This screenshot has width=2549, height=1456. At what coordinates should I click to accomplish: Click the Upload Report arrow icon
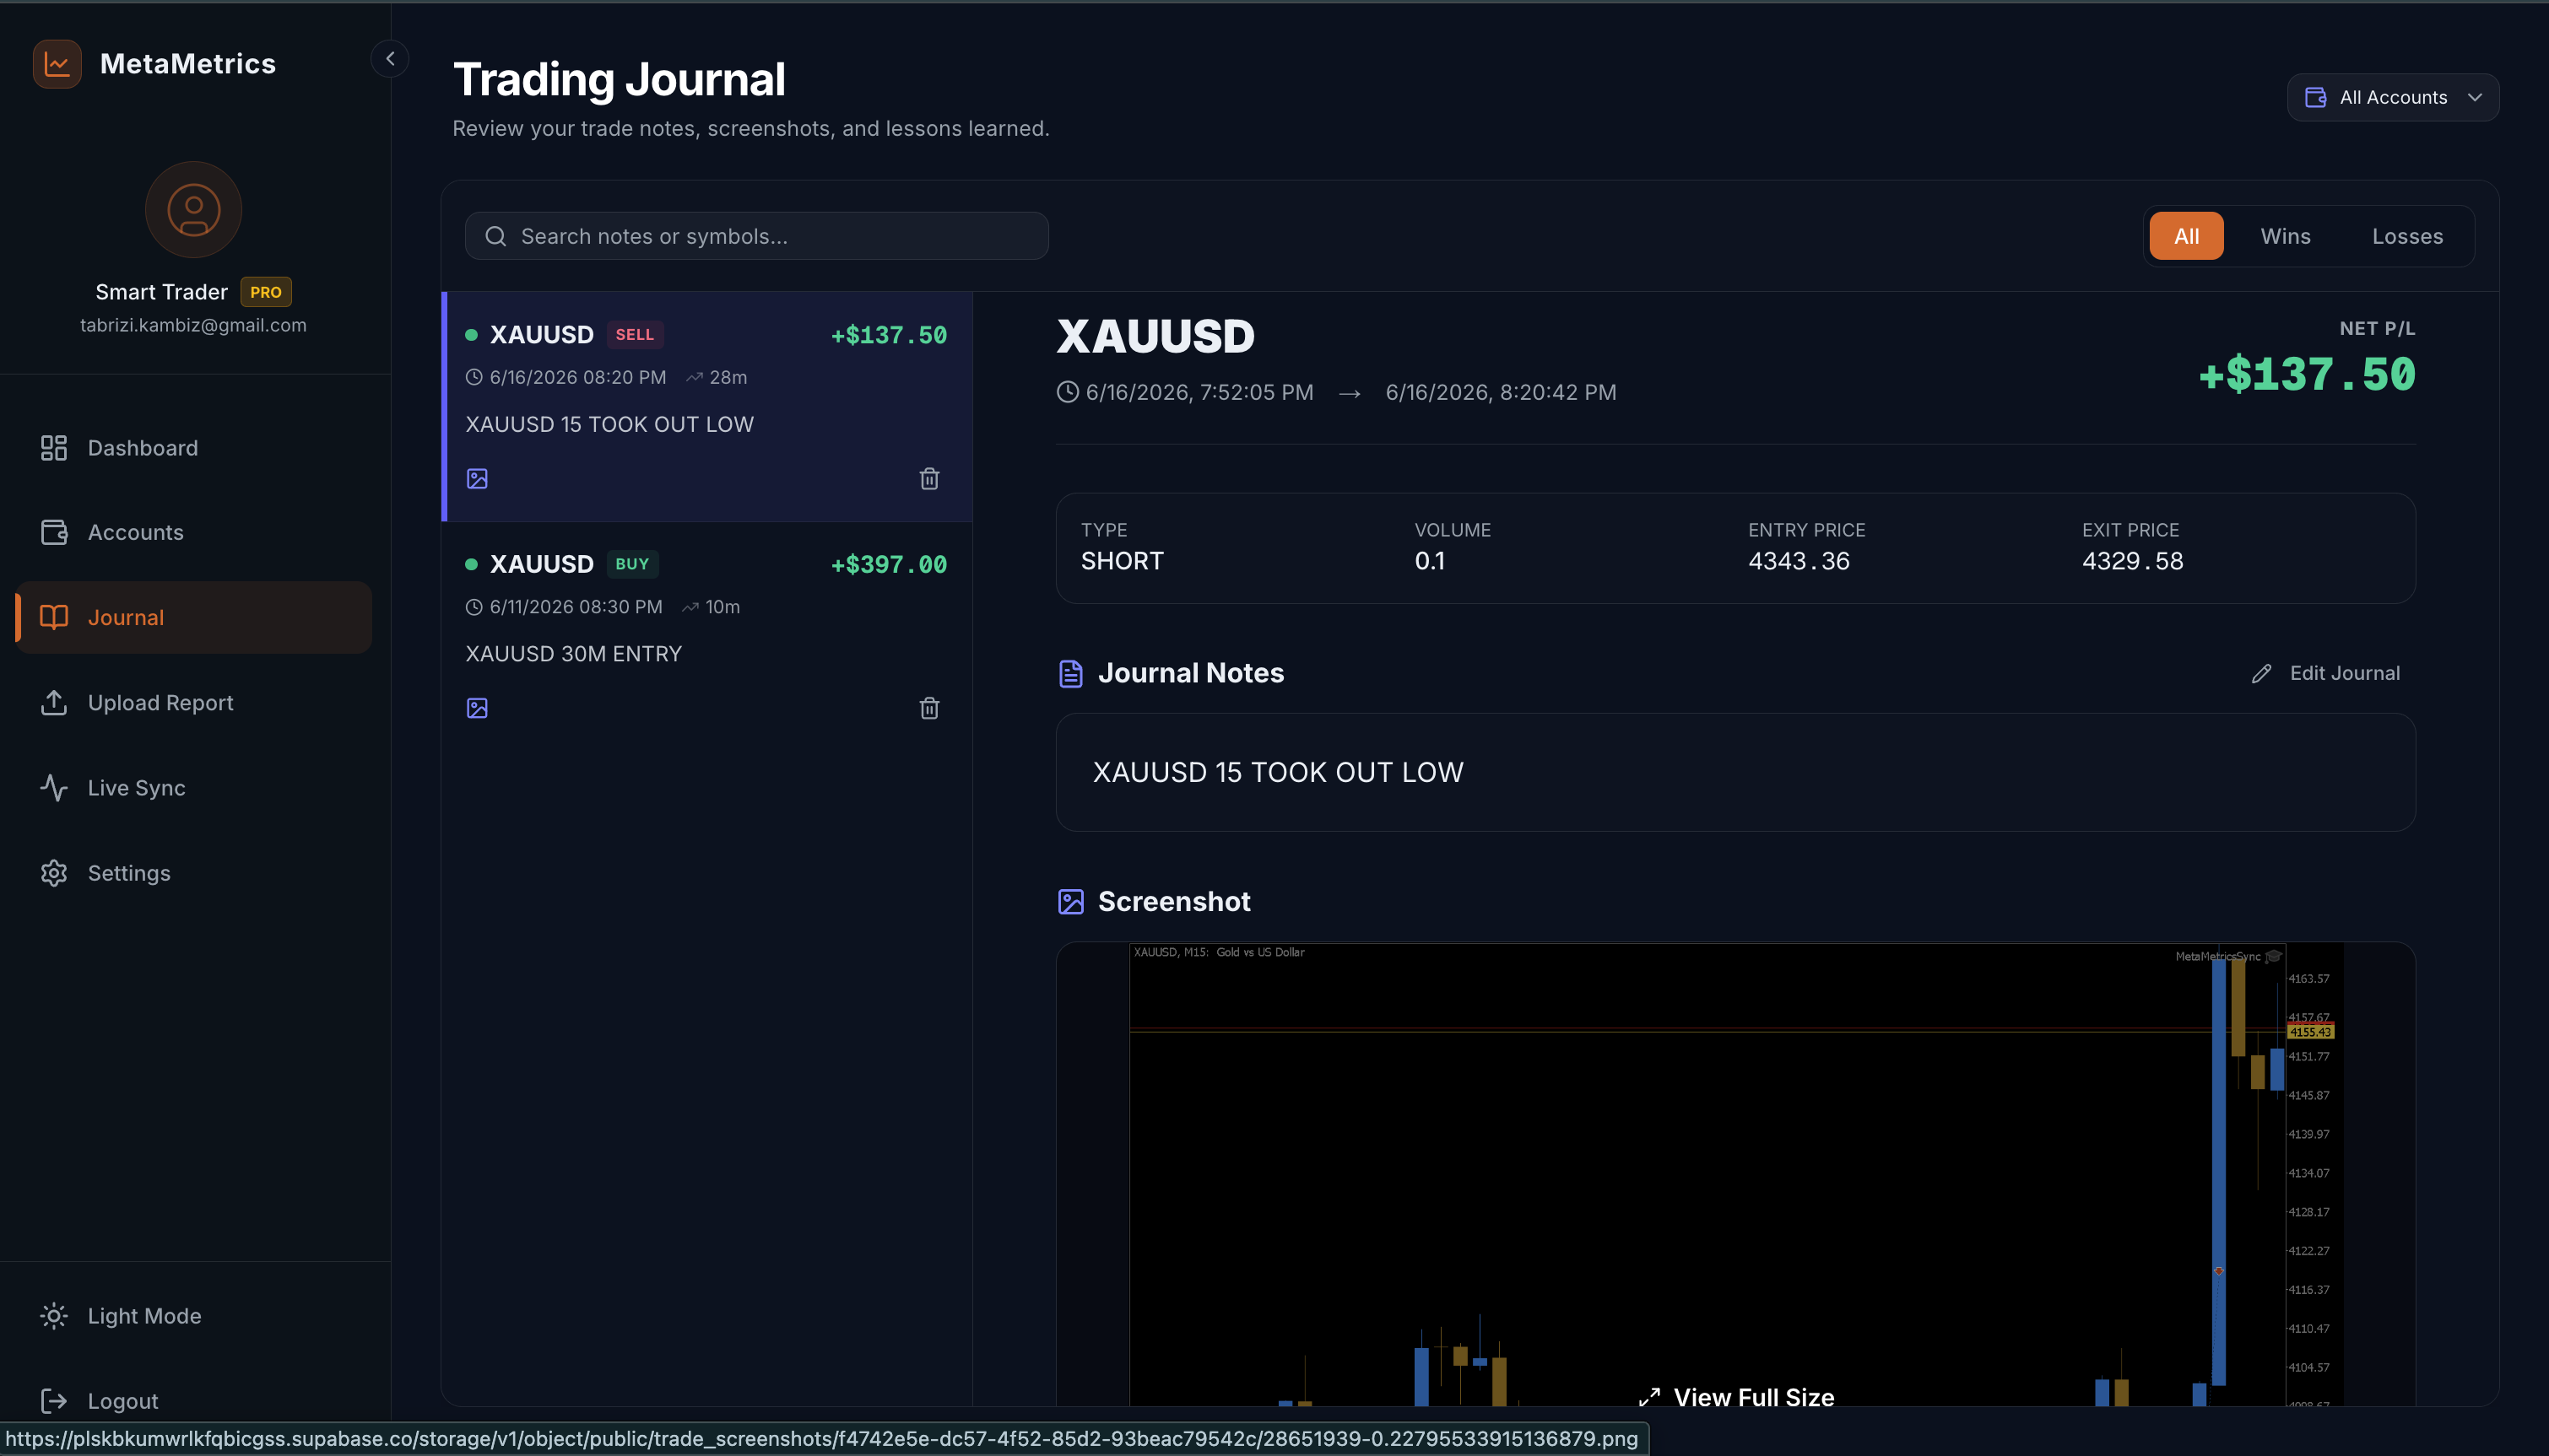(x=54, y=703)
